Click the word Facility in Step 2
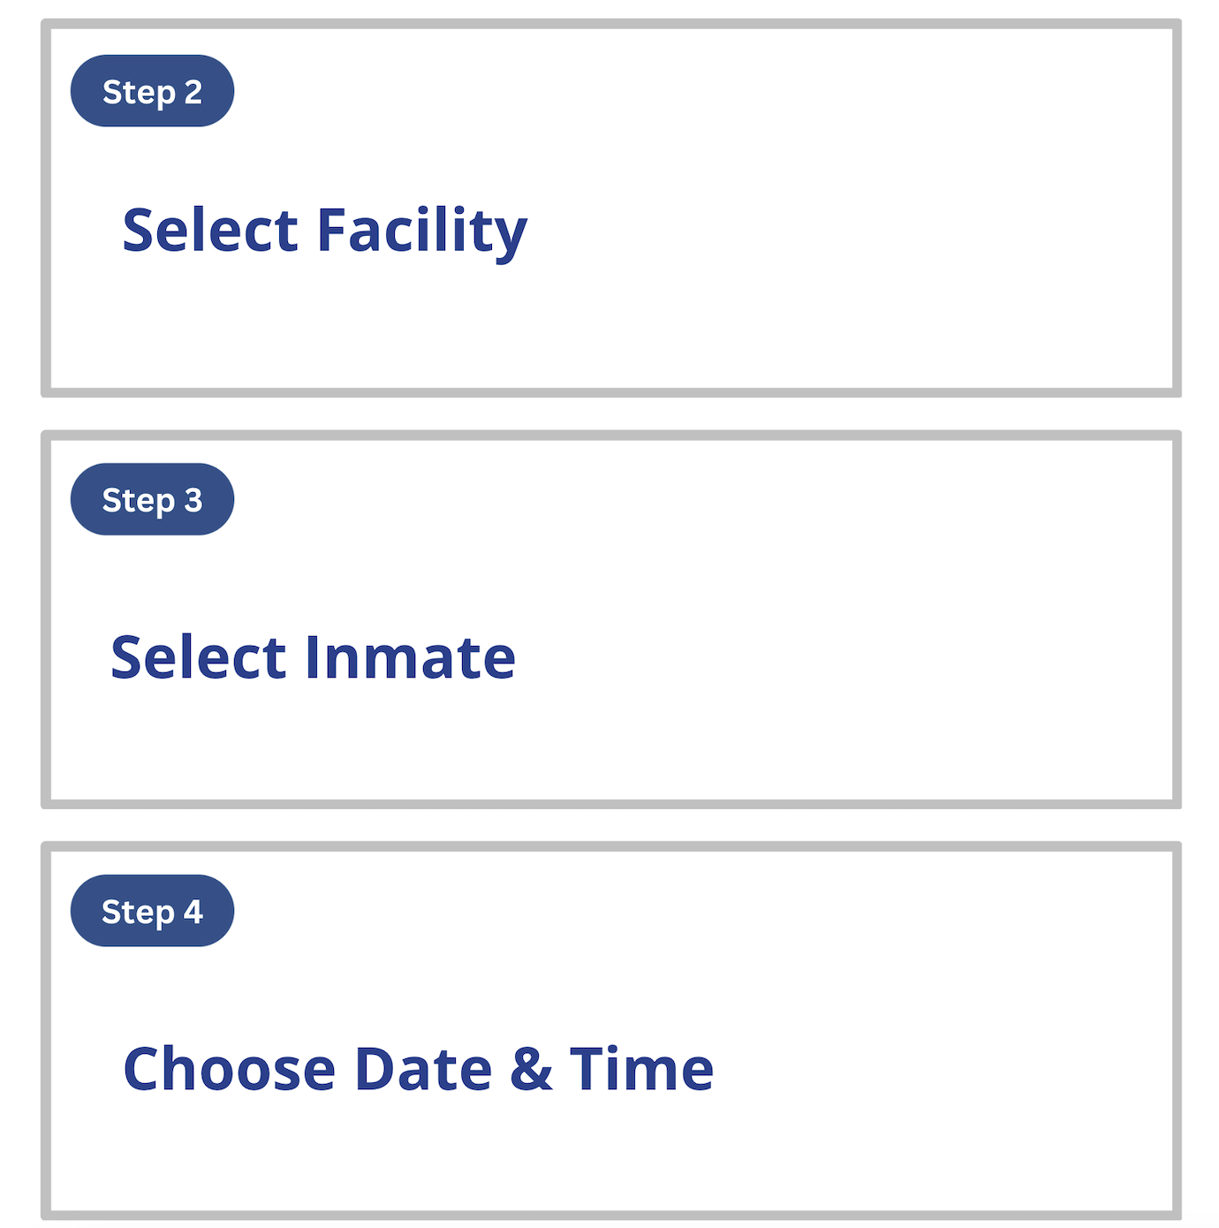This screenshot has height=1228, width=1219. coord(421,230)
